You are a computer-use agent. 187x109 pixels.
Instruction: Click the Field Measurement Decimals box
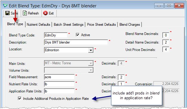tap(121, 77)
